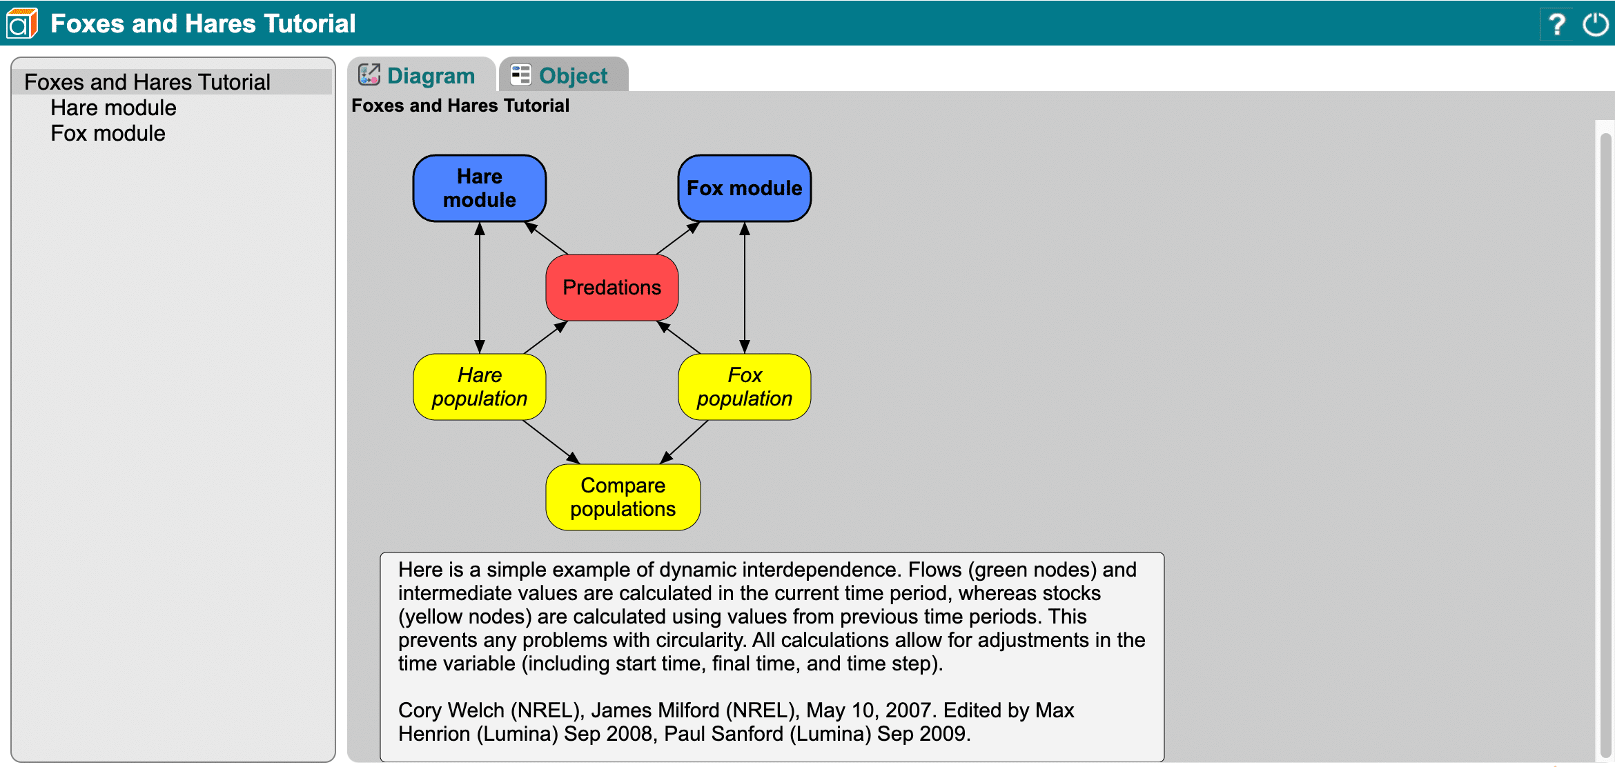Select Fox module in outline tree
Screen dimensions: 1615x767
coord(108,133)
